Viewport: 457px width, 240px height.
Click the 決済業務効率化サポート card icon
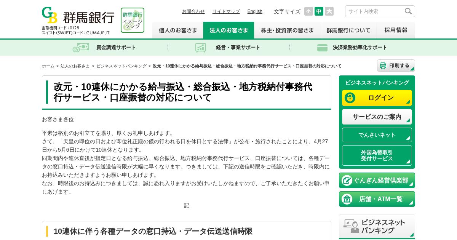tap(322, 48)
